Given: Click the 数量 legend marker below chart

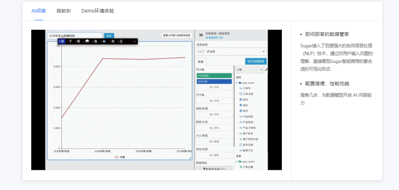Looking at the screenshot, I should tap(117, 157).
